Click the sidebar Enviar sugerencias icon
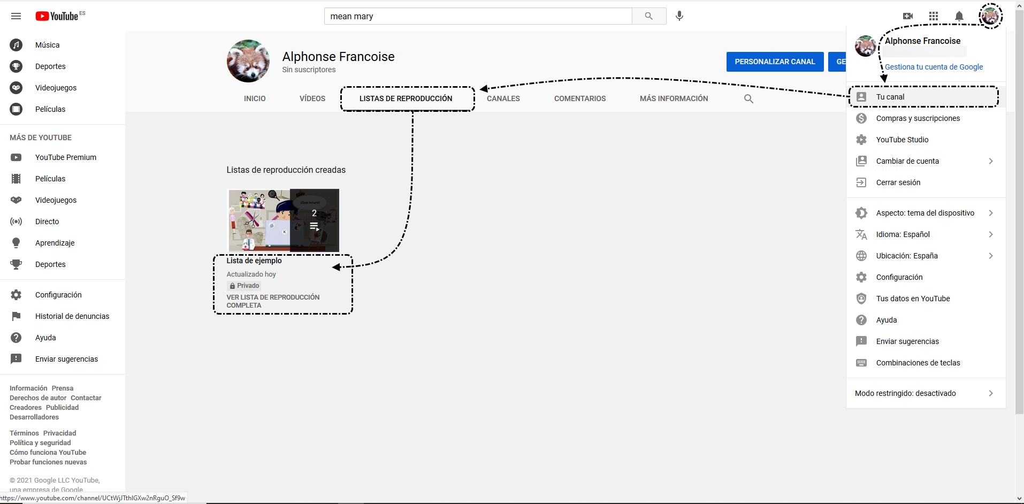The height and width of the screenshot is (504, 1024). pos(16,359)
